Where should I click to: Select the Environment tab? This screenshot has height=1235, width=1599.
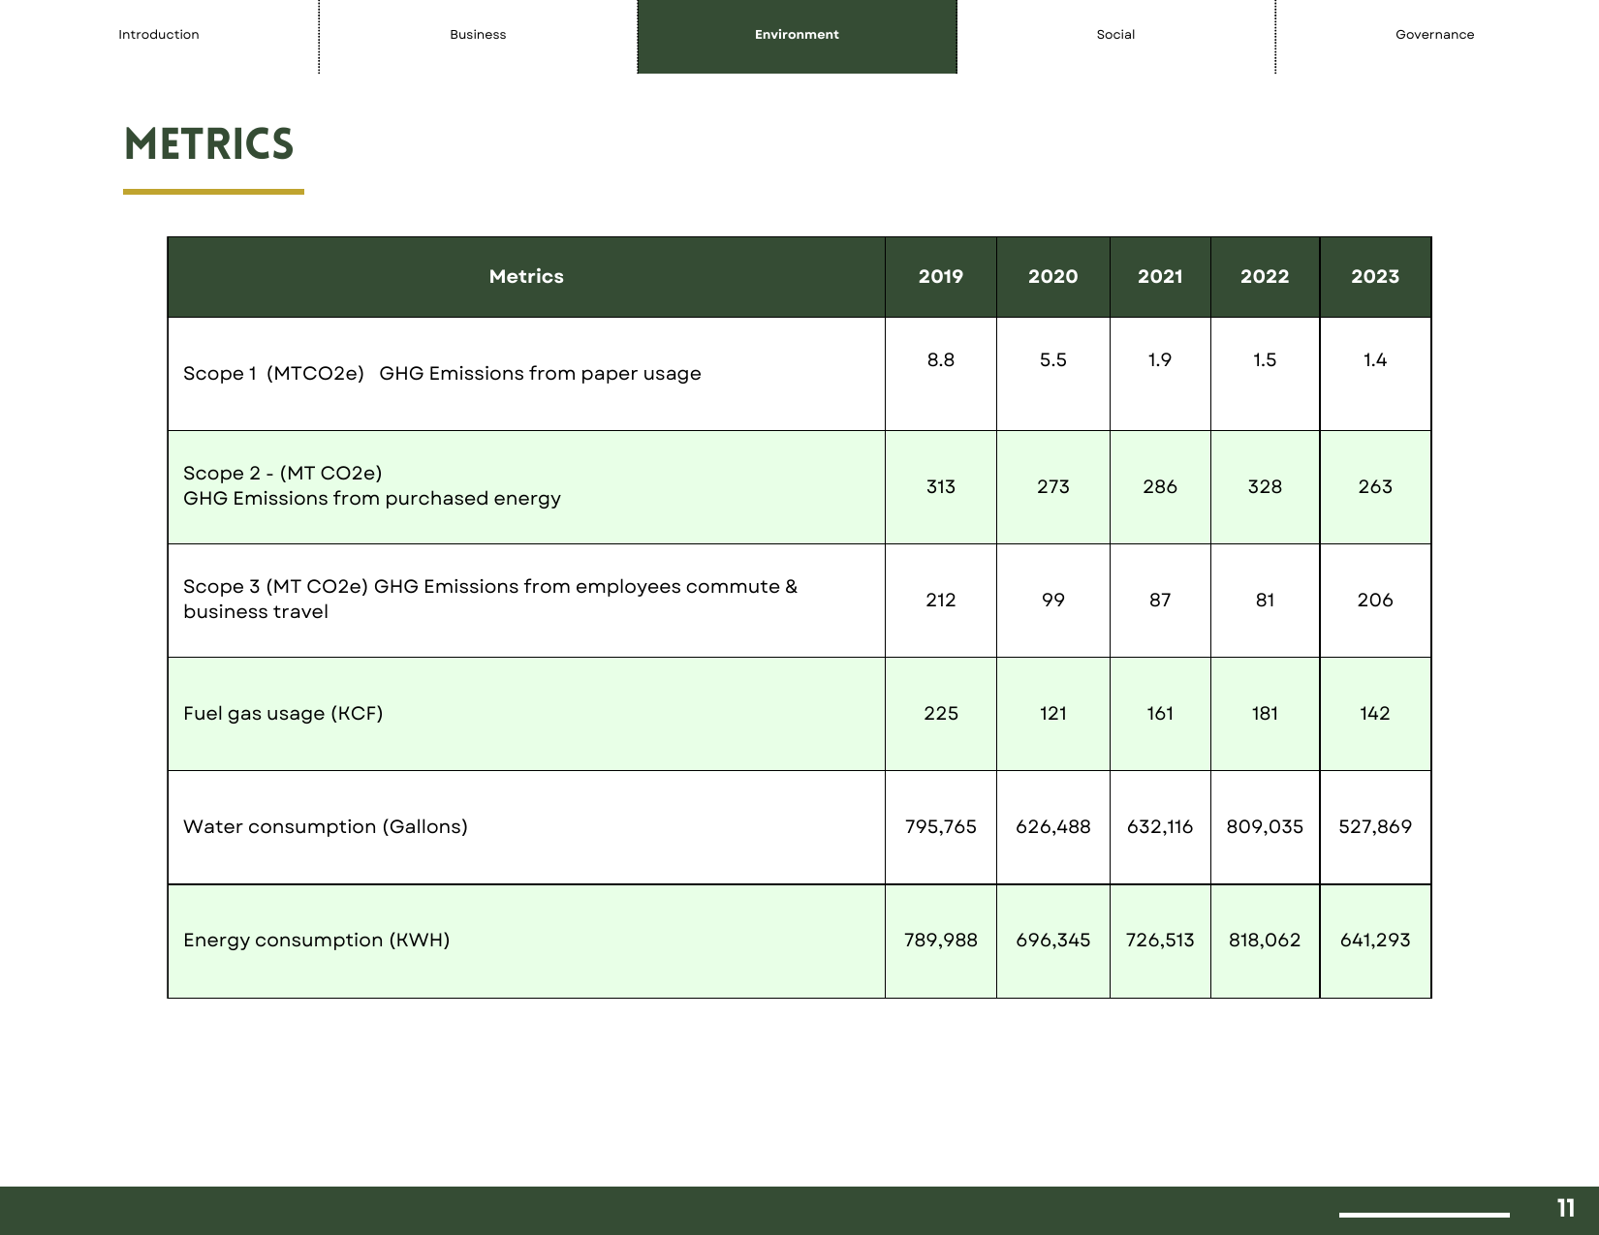click(x=797, y=35)
